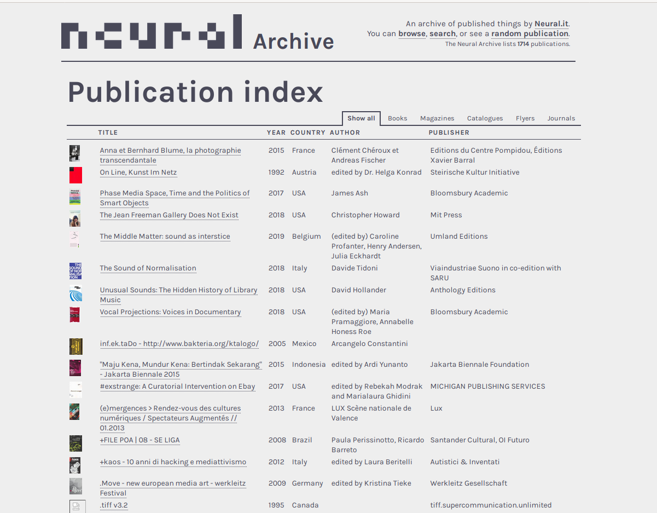Image resolution: width=657 pixels, height=513 pixels.
Task: Open Phase Media Space title link
Action: 175,198
